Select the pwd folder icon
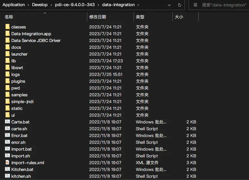The image size is (249, 180). [7, 88]
